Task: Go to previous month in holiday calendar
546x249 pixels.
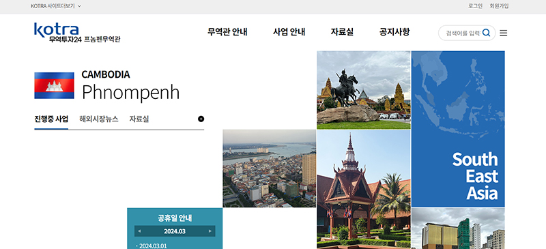Action: click(x=139, y=231)
